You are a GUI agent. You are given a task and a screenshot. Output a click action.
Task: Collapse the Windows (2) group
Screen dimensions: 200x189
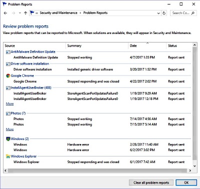[19, 139]
